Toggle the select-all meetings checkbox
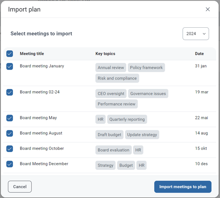 10,54
